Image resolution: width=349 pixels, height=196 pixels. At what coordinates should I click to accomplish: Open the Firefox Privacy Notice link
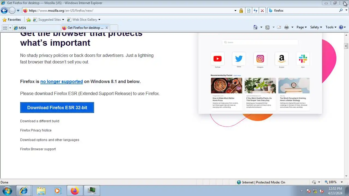click(36, 130)
